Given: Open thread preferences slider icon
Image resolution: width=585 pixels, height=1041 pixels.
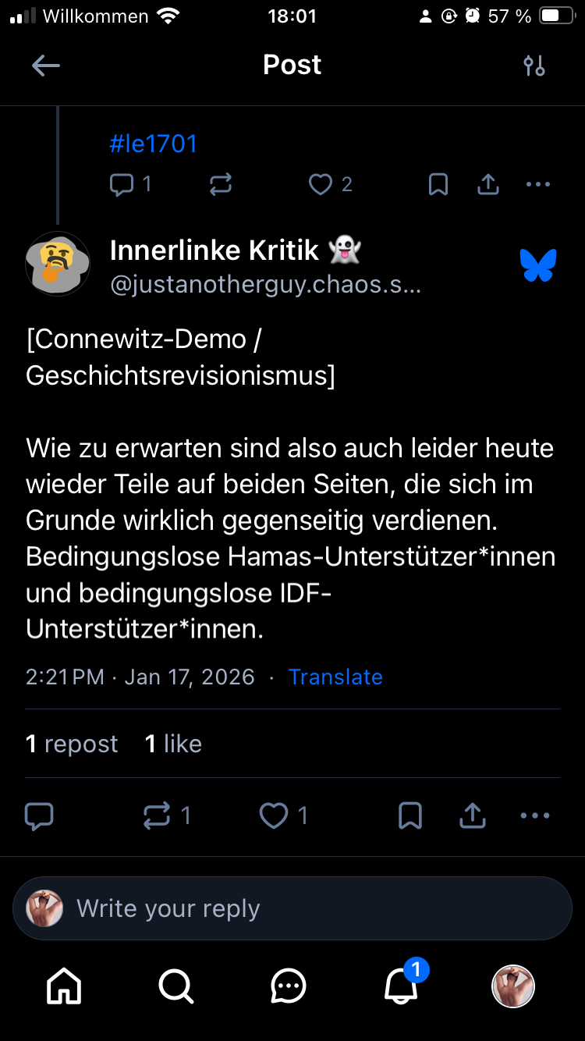Looking at the screenshot, I should click(534, 66).
